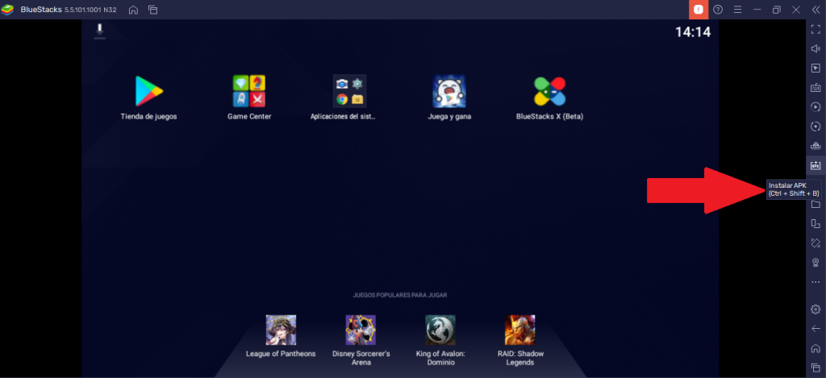Open the Juega y gana app
826x378 pixels.
tap(449, 91)
